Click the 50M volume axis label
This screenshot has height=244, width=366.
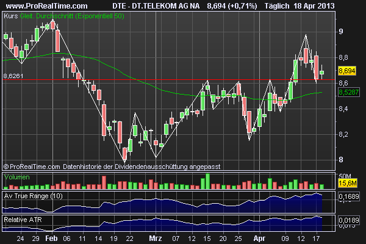(x=345, y=176)
